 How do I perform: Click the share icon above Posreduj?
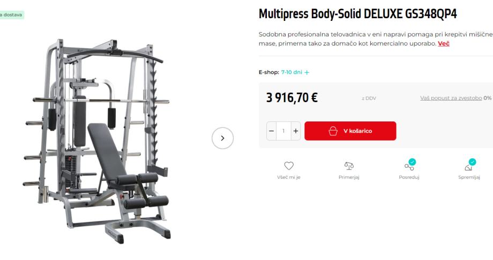click(409, 167)
